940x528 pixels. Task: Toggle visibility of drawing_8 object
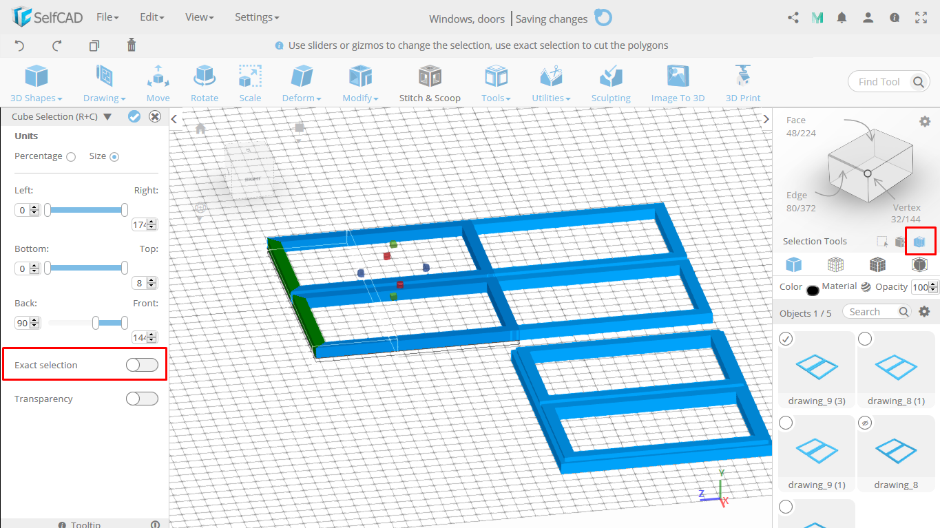pos(865,423)
